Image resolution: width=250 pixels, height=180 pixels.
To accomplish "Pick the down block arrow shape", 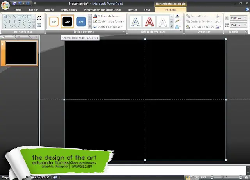I will [24, 21].
